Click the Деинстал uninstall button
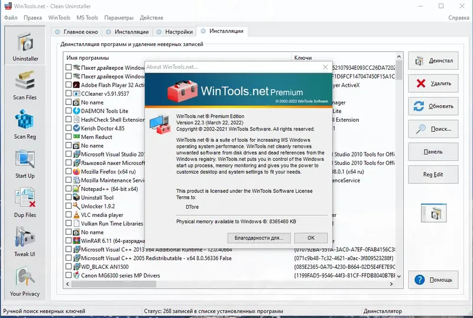The height and width of the screenshot is (318, 473). (433, 61)
